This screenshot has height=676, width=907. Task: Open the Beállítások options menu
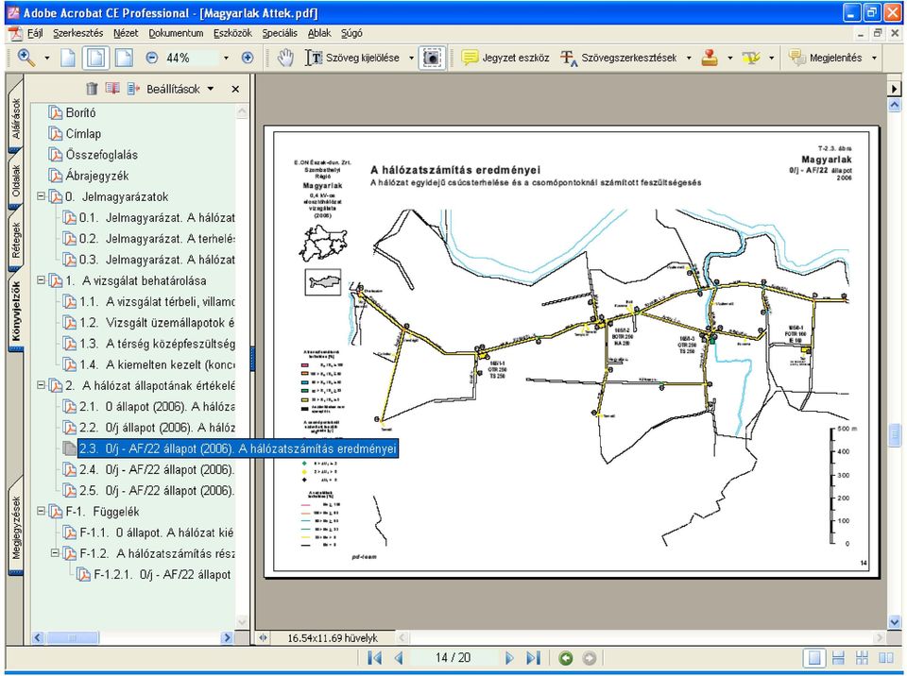point(180,89)
